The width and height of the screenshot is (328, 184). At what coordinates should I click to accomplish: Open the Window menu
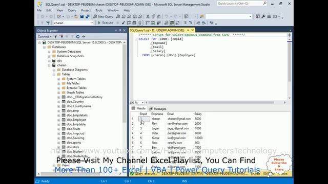[x=113, y=10]
